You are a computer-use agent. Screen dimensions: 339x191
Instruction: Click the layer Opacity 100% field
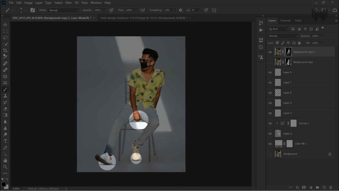point(315,36)
